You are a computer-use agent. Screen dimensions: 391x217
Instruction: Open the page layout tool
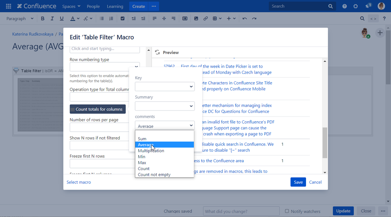click(185, 18)
